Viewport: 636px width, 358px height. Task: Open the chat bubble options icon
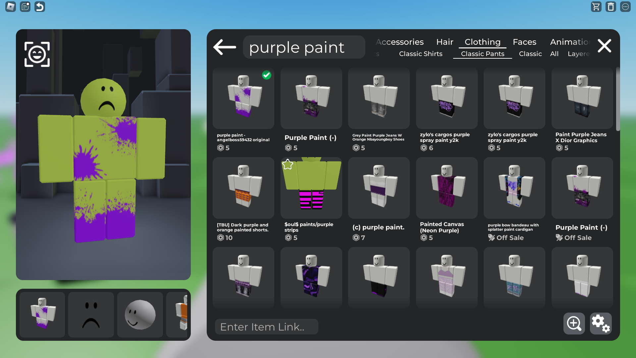[x=625, y=7]
